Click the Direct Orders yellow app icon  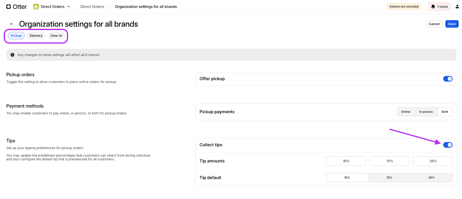click(x=36, y=7)
